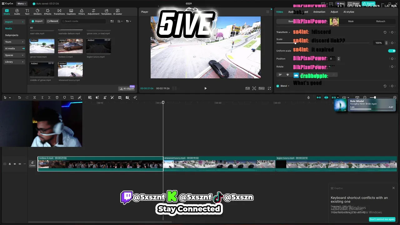Image resolution: width=400 pixels, height=225 pixels.
Task: Open the Templates panel
Action: 106,12
